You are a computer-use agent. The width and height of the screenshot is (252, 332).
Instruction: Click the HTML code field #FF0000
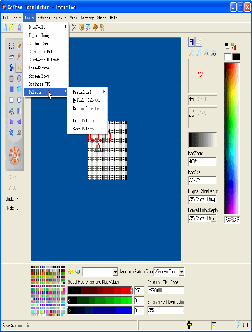[166, 290]
